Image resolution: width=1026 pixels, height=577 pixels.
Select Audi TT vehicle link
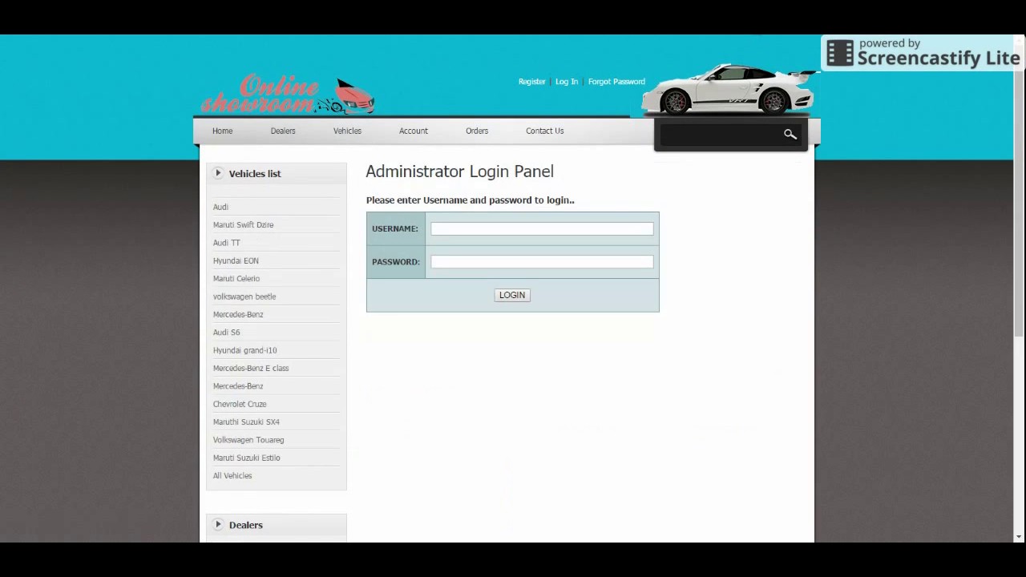(x=226, y=243)
